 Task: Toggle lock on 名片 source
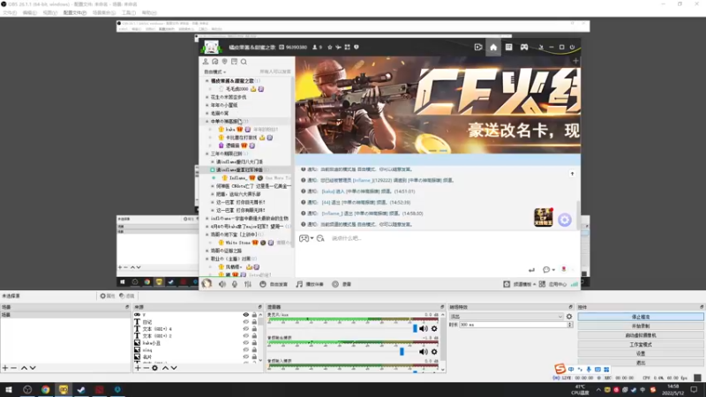(254, 356)
